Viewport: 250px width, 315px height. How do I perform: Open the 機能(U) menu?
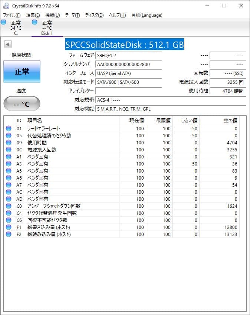click(53, 15)
